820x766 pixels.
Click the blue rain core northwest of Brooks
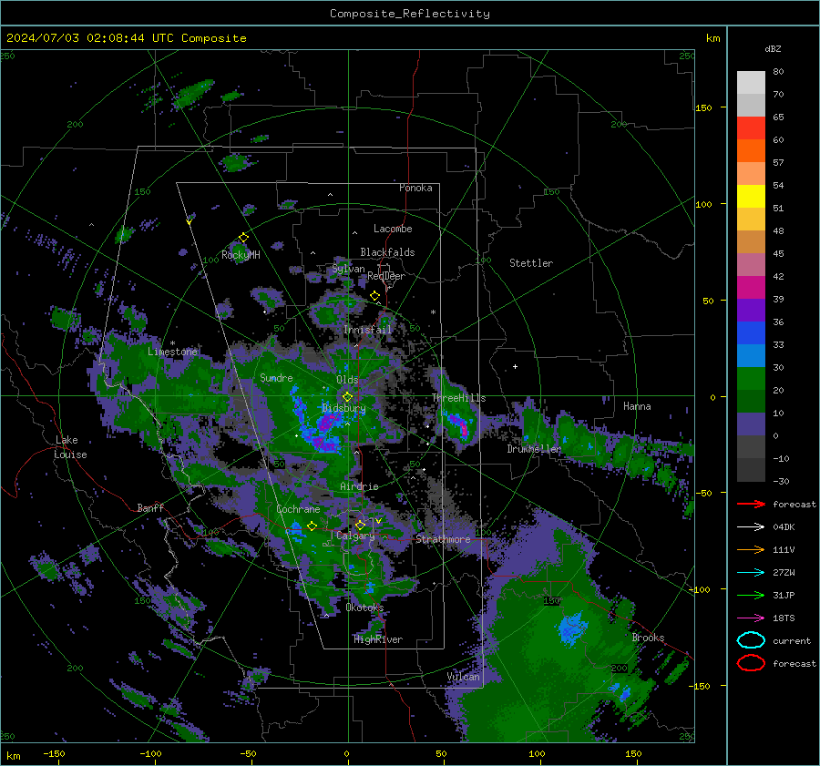pyautogui.click(x=571, y=628)
